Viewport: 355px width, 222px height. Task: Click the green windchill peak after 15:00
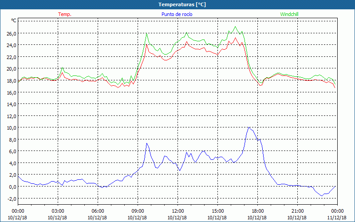coord(236,27)
